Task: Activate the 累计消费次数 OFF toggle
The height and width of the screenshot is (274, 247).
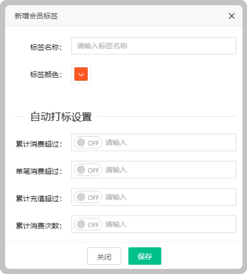Action: [x=88, y=224]
